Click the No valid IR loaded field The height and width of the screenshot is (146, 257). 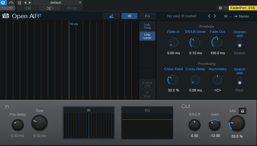pyautogui.click(x=182, y=16)
